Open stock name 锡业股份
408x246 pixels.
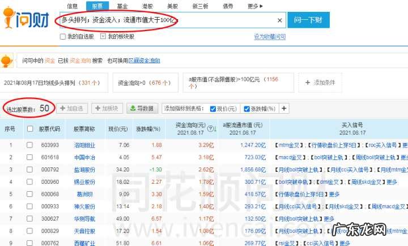point(84,182)
